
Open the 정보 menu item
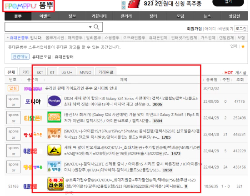coord(72,16)
